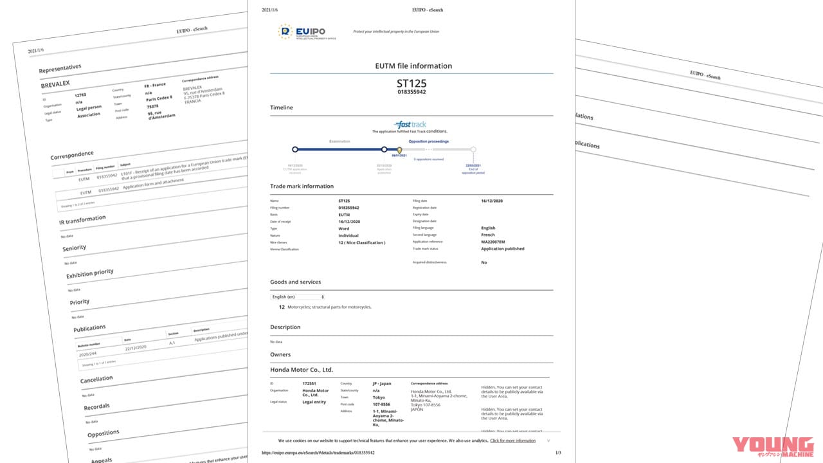The height and width of the screenshot is (463, 823).
Task: Click the Young Machine watermark logo
Action: [x=773, y=448]
